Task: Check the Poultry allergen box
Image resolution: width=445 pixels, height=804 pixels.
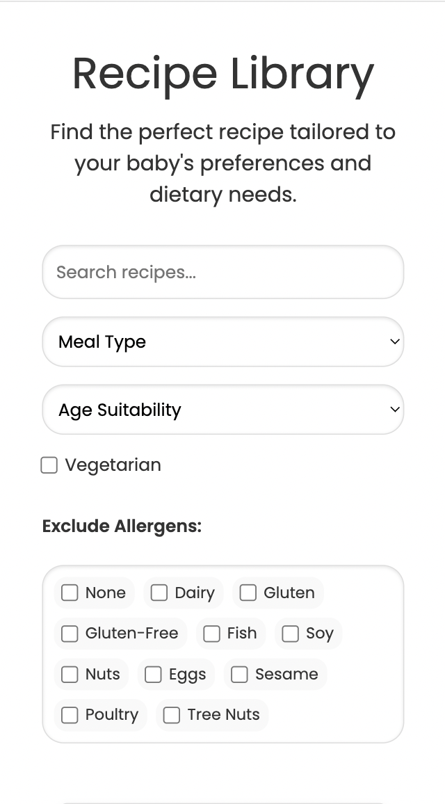Action: [x=69, y=715]
